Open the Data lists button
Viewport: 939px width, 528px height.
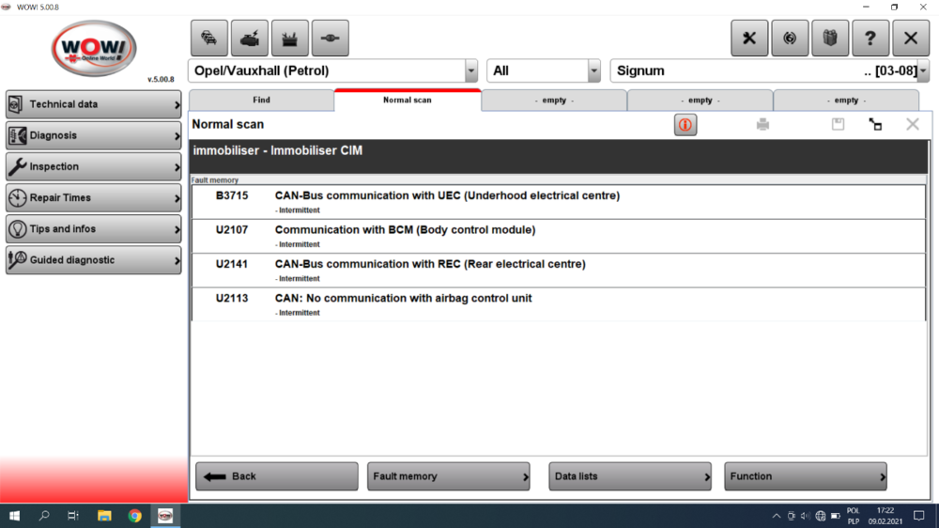629,476
